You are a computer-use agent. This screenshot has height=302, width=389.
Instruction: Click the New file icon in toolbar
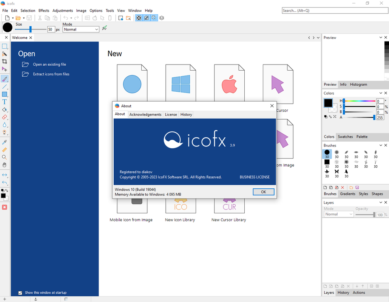pos(8,18)
